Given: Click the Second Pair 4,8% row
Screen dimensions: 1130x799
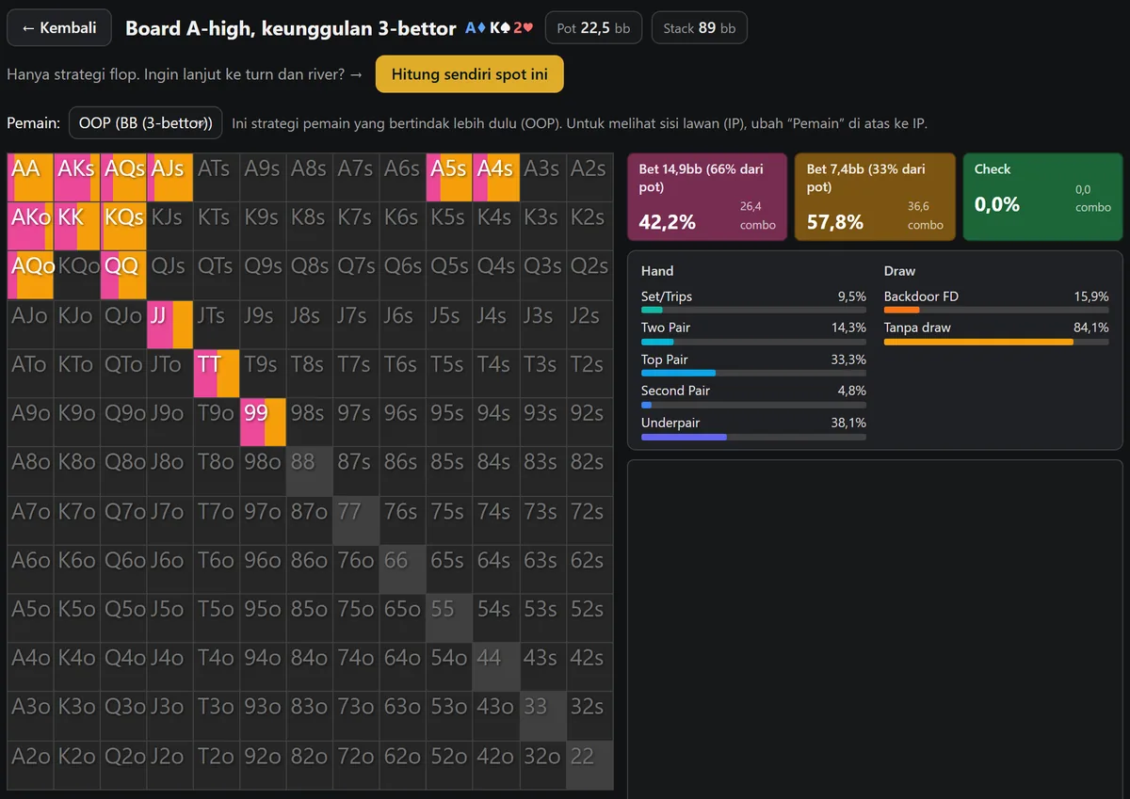Looking at the screenshot, I should 753,396.
